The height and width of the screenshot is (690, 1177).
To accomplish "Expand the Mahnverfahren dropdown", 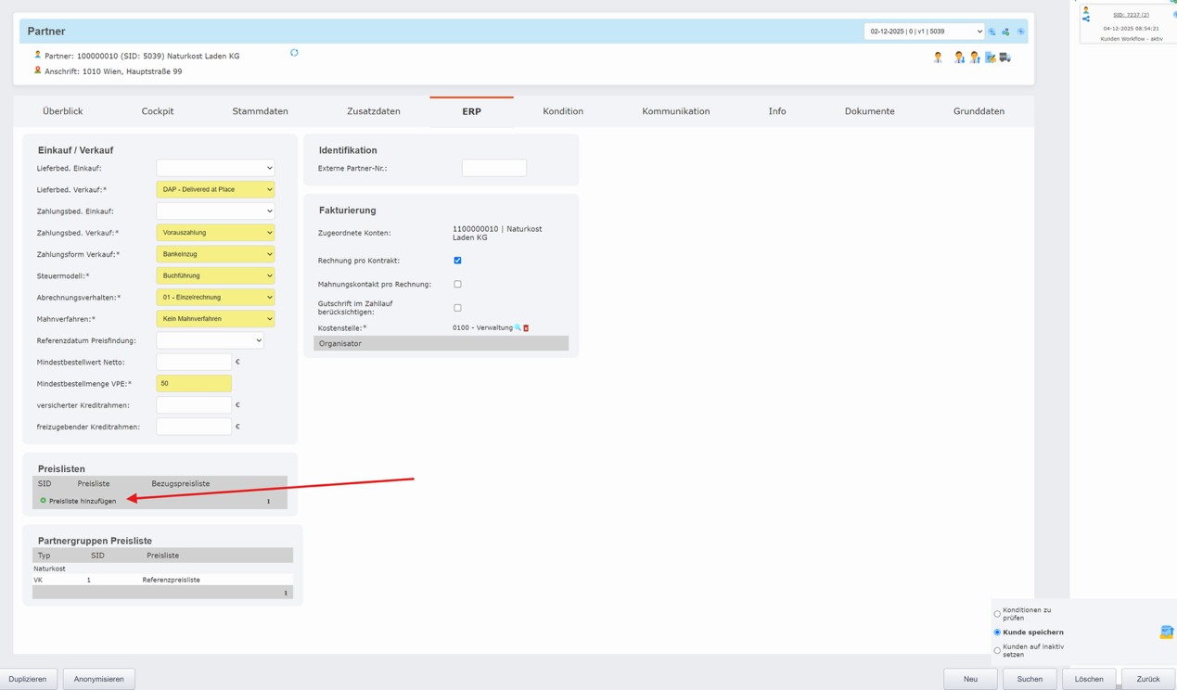I will tap(215, 319).
